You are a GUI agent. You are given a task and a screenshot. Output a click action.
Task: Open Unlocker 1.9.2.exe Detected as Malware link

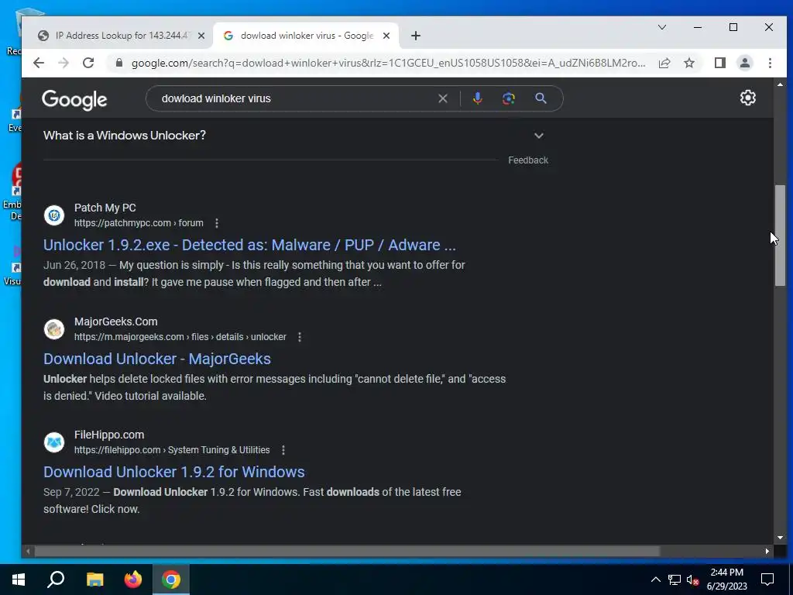click(249, 245)
